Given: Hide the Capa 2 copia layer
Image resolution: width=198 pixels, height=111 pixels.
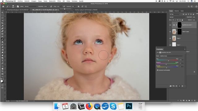Looking at the screenshot, I should point(170,32).
